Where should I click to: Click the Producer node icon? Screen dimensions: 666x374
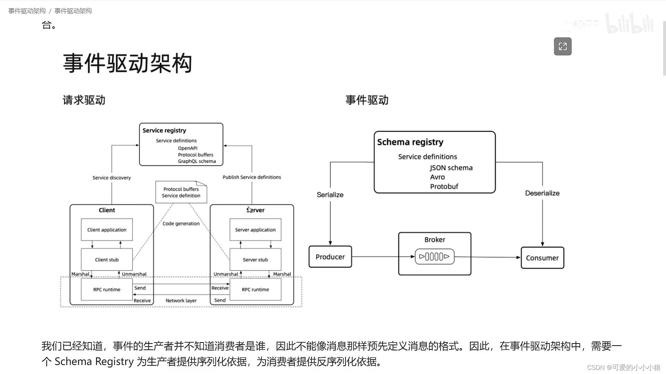(x=330, y=257)
